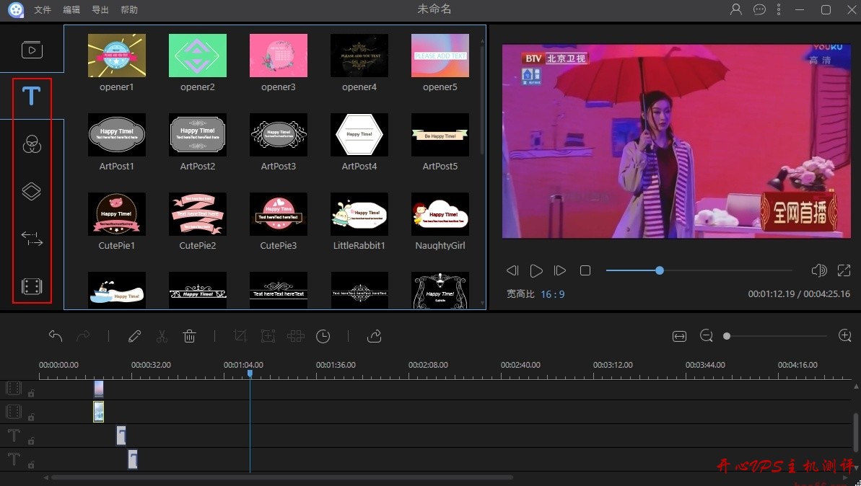The height and width of the screenshot is (486, 861).
Task: Open the three-dot more options menu
Action: coord(779,10)
